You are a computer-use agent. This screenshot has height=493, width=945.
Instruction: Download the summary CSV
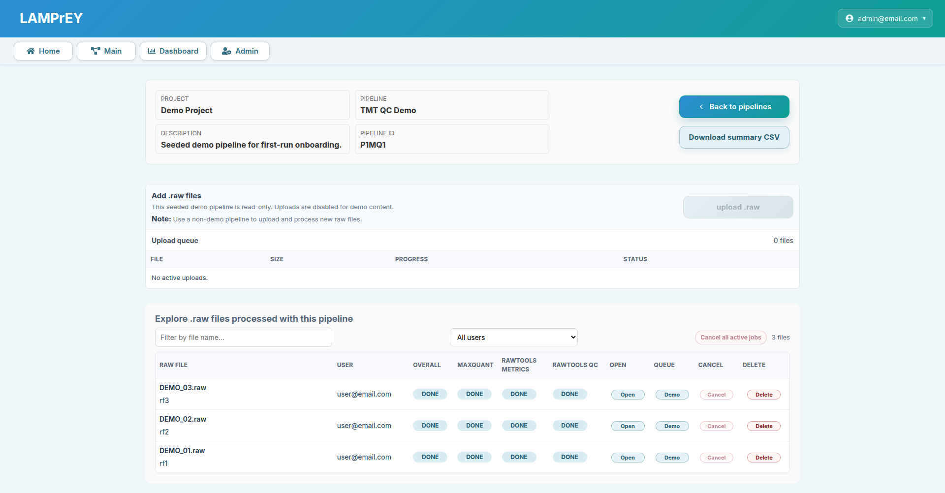point(734,137)
